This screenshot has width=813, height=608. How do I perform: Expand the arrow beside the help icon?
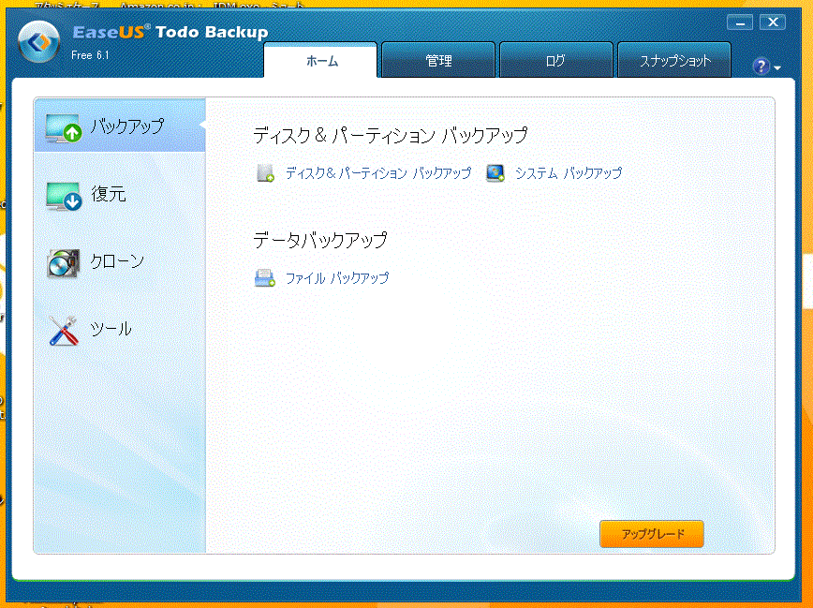click(776, 68)
